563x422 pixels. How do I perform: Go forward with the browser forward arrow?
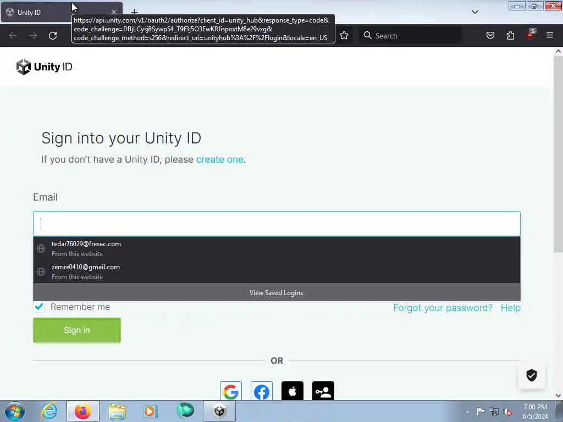(x=33, y=36)
